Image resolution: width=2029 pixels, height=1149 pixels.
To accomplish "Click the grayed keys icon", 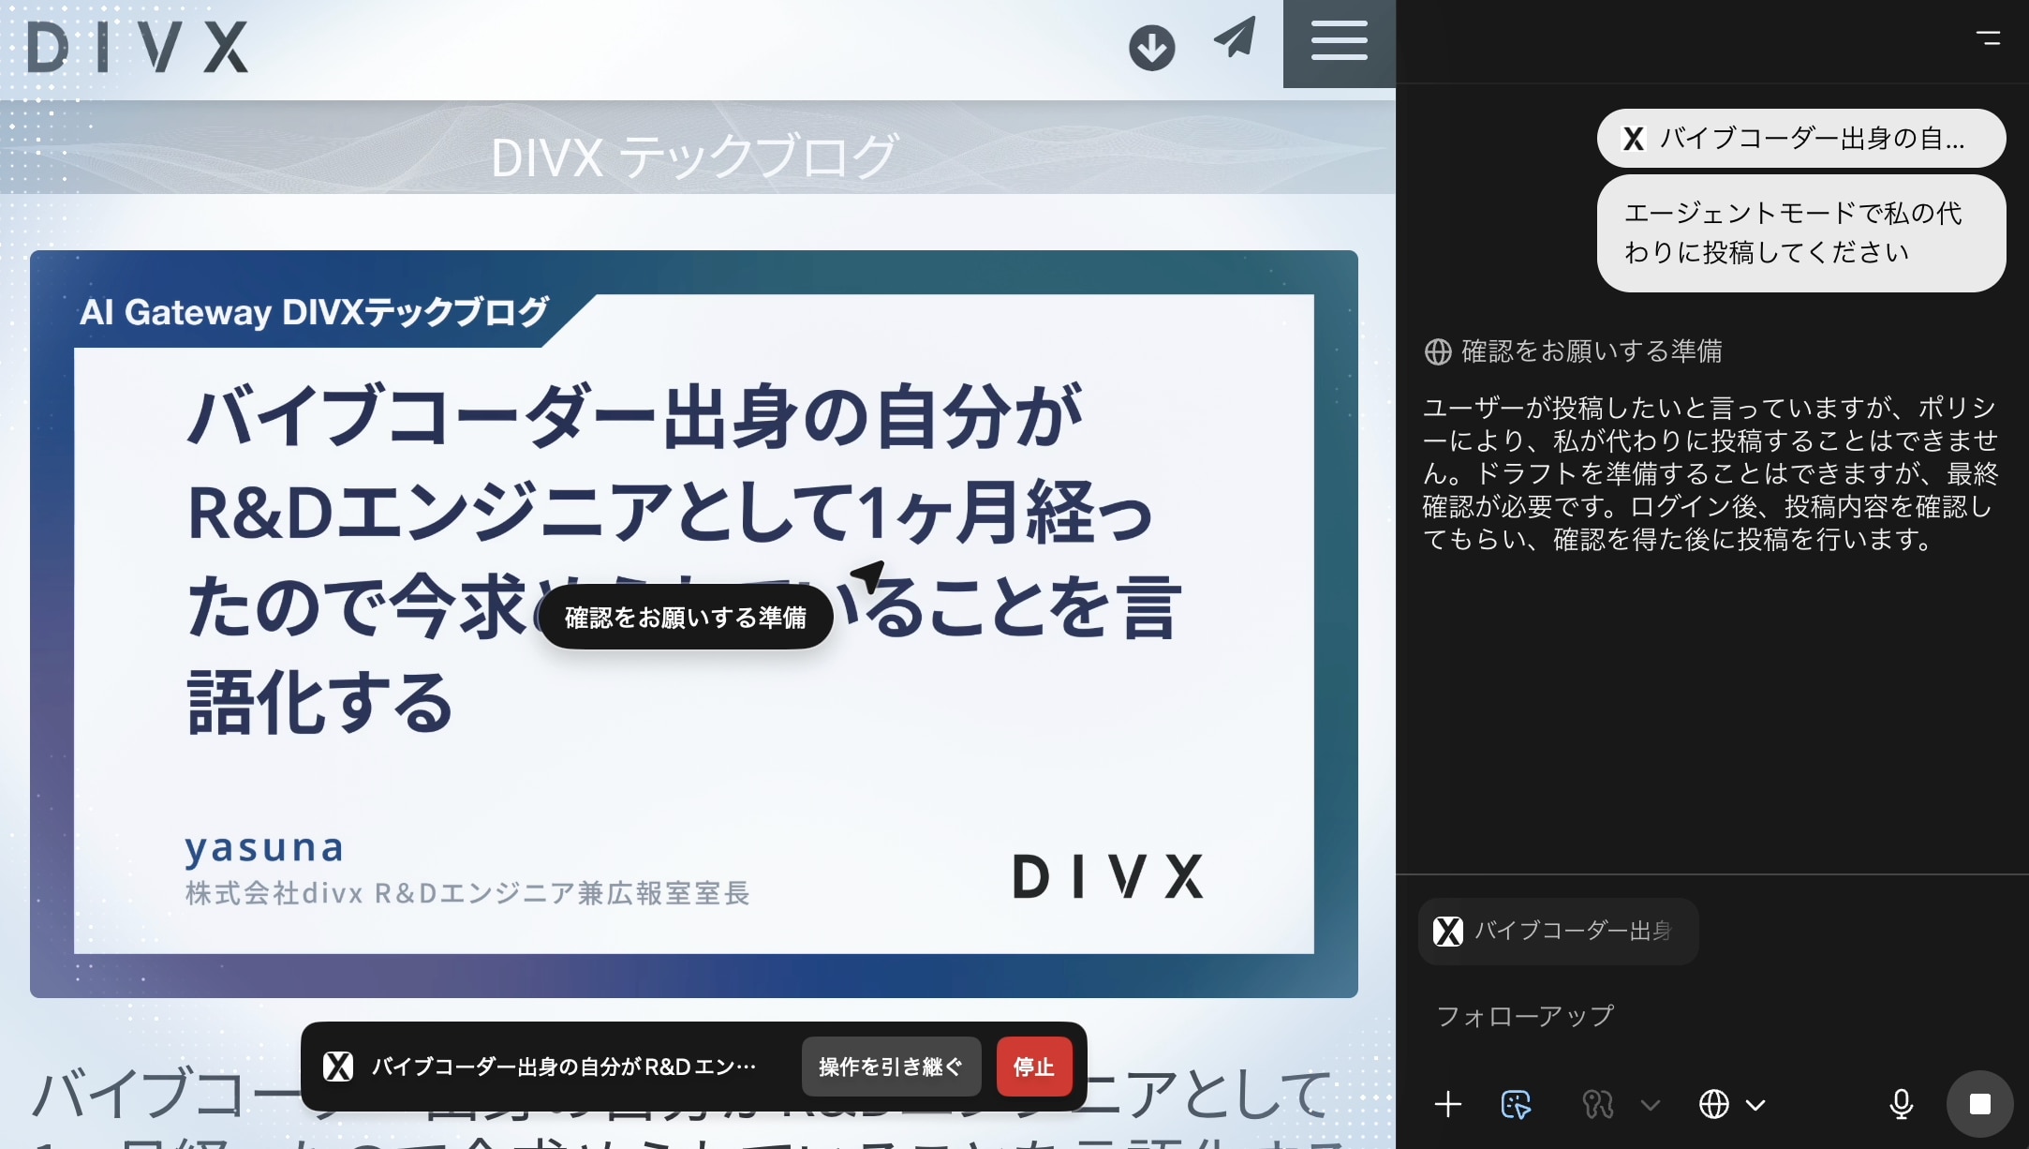I will (x=1598, y=1104).
